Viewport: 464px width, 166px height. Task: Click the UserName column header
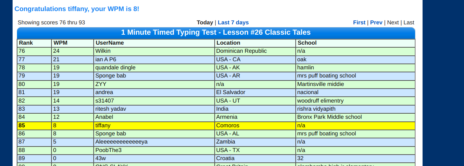point(154,43)
